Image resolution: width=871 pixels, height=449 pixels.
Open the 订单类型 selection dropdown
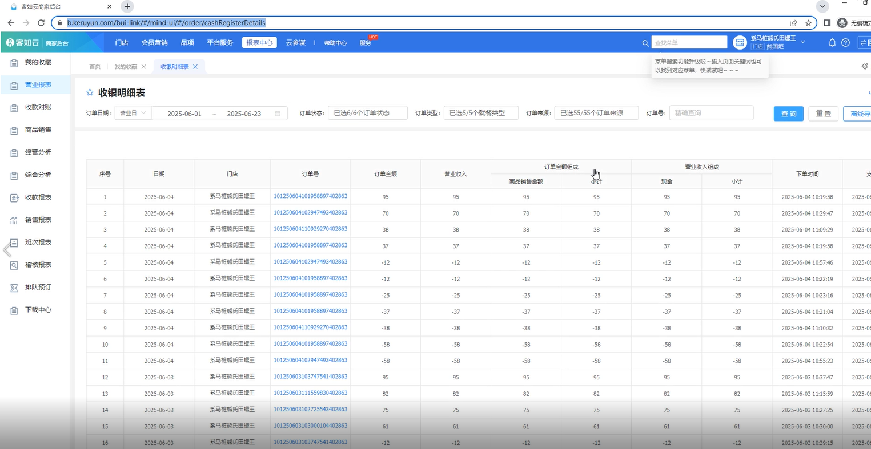point(481,113)
